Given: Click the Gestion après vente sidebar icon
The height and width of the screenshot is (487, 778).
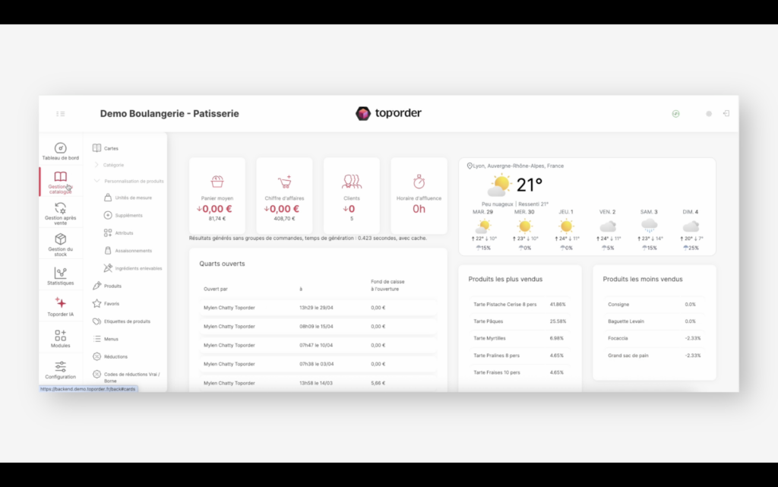Looking at the screenshot, I should [61, 208].
